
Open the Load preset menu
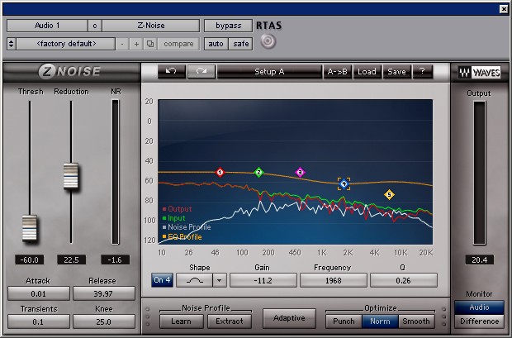point(367,72)
